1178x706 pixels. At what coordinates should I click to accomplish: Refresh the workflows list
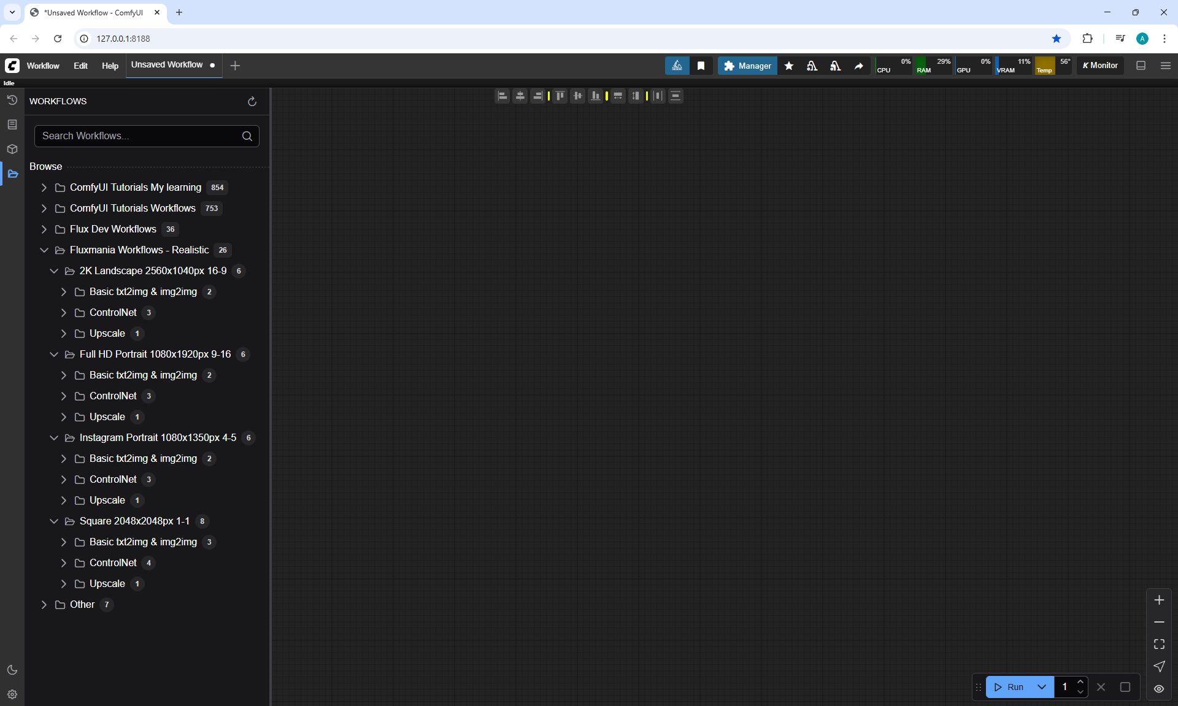tap(252, 101)
